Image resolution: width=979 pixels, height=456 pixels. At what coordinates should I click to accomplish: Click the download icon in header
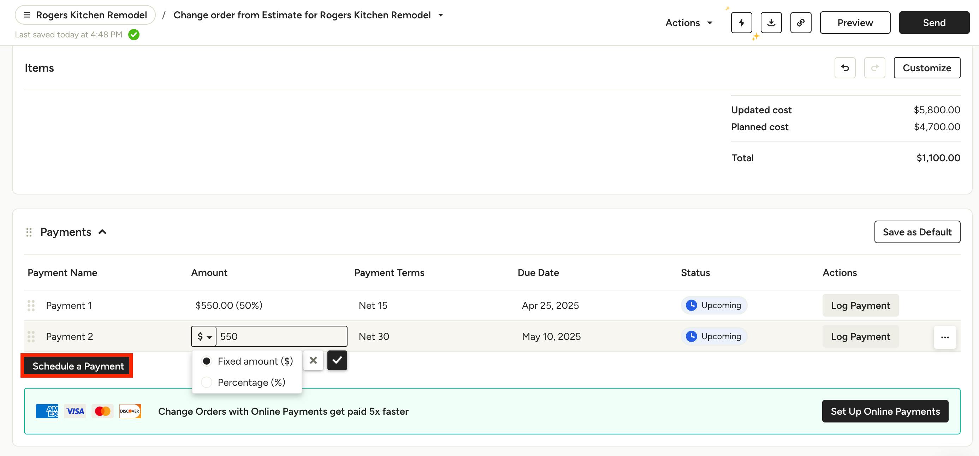[x=771, y=23]
